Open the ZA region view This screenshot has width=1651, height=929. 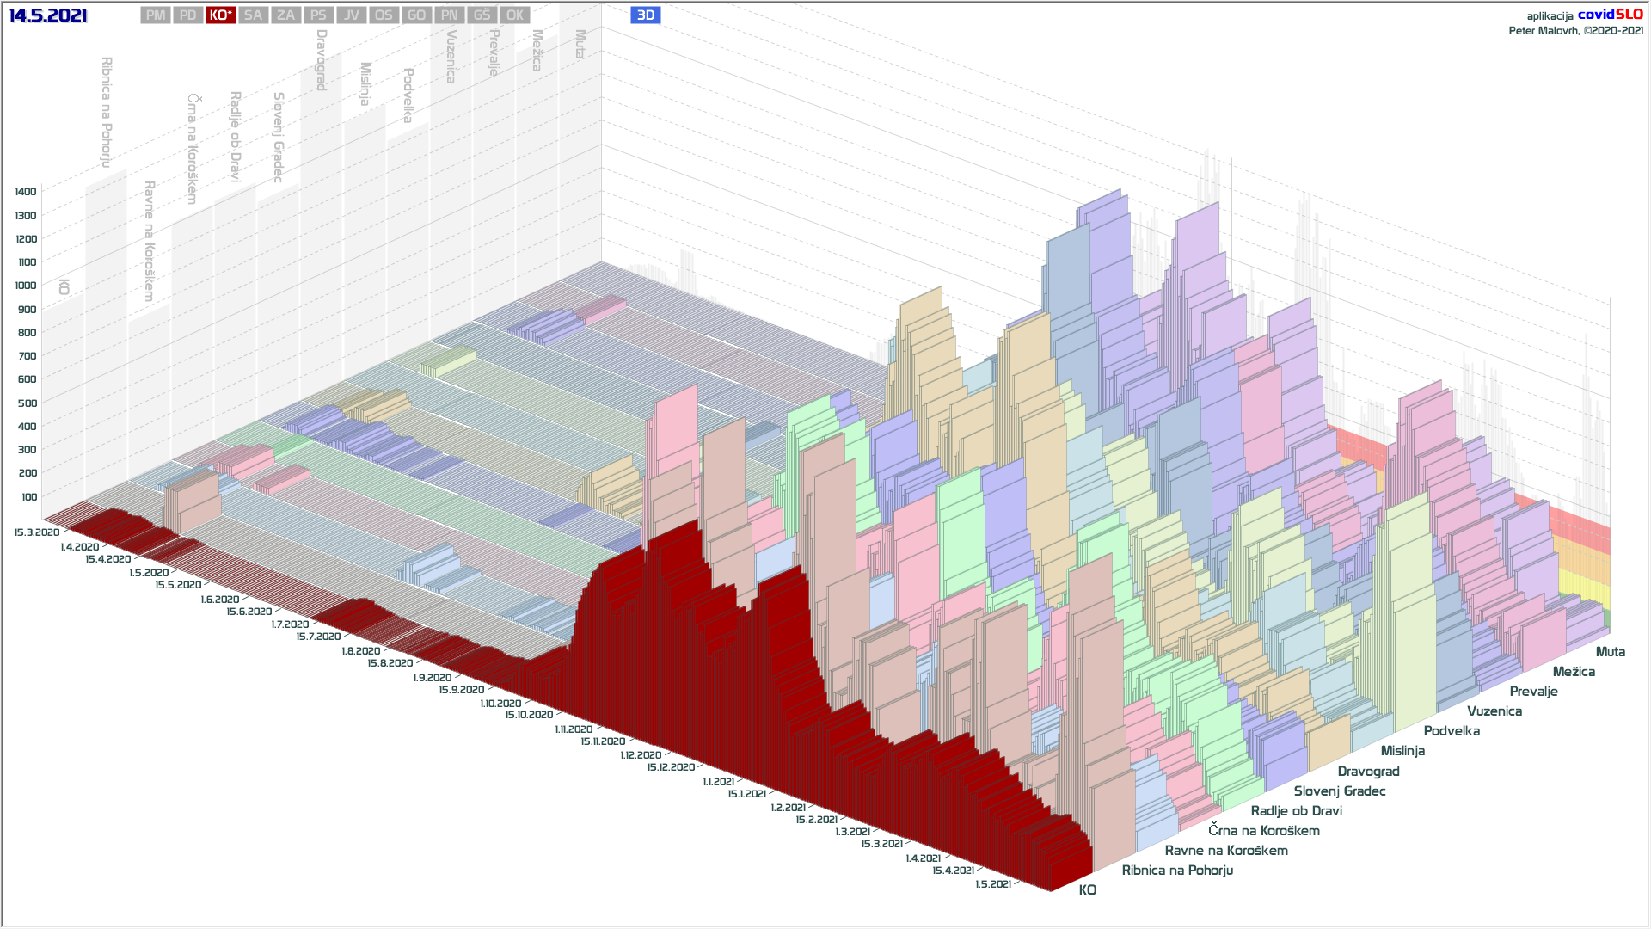pos(285,15)
